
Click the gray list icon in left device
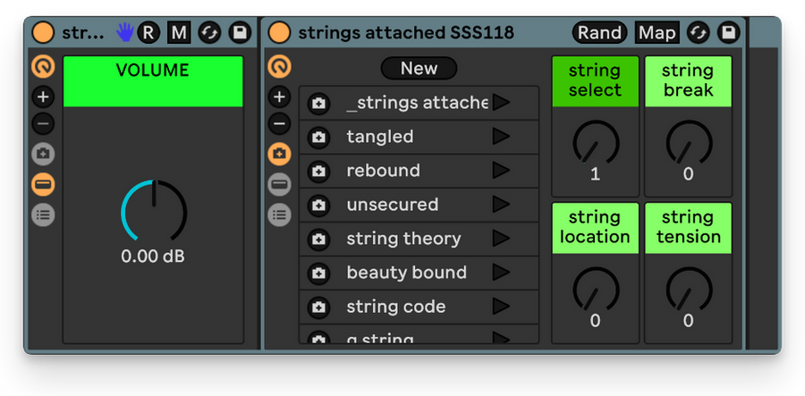click(x=43, y=215)
